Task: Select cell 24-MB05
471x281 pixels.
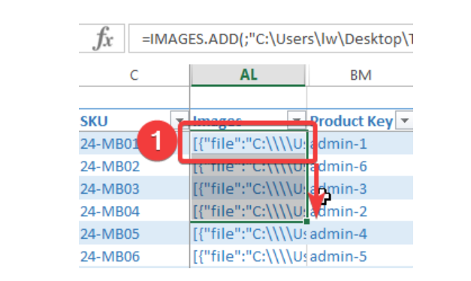Action: click(134, 234)
